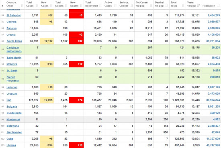Select Ukraine new cases +394 cell
The image size is (221, 148).
point(47,145)
